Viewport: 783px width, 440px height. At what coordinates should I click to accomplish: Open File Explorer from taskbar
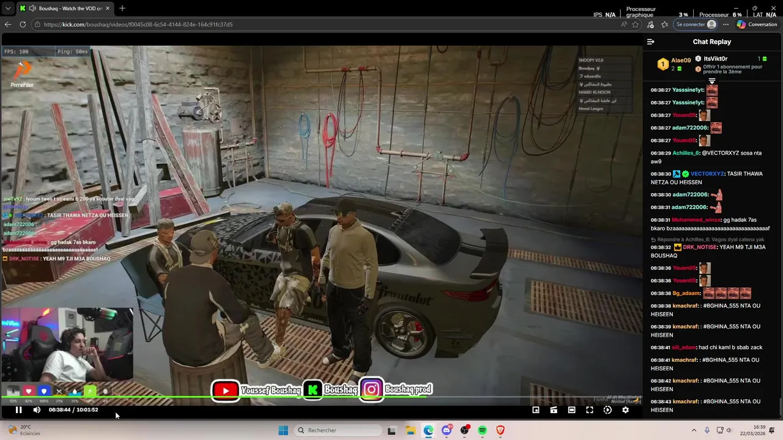[410, 430]
